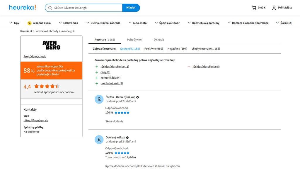Image resolution: width=300 pixels, height=171 pixels.
Task: Click the plus icon beside ceny (9)
Action: point(97,72)
